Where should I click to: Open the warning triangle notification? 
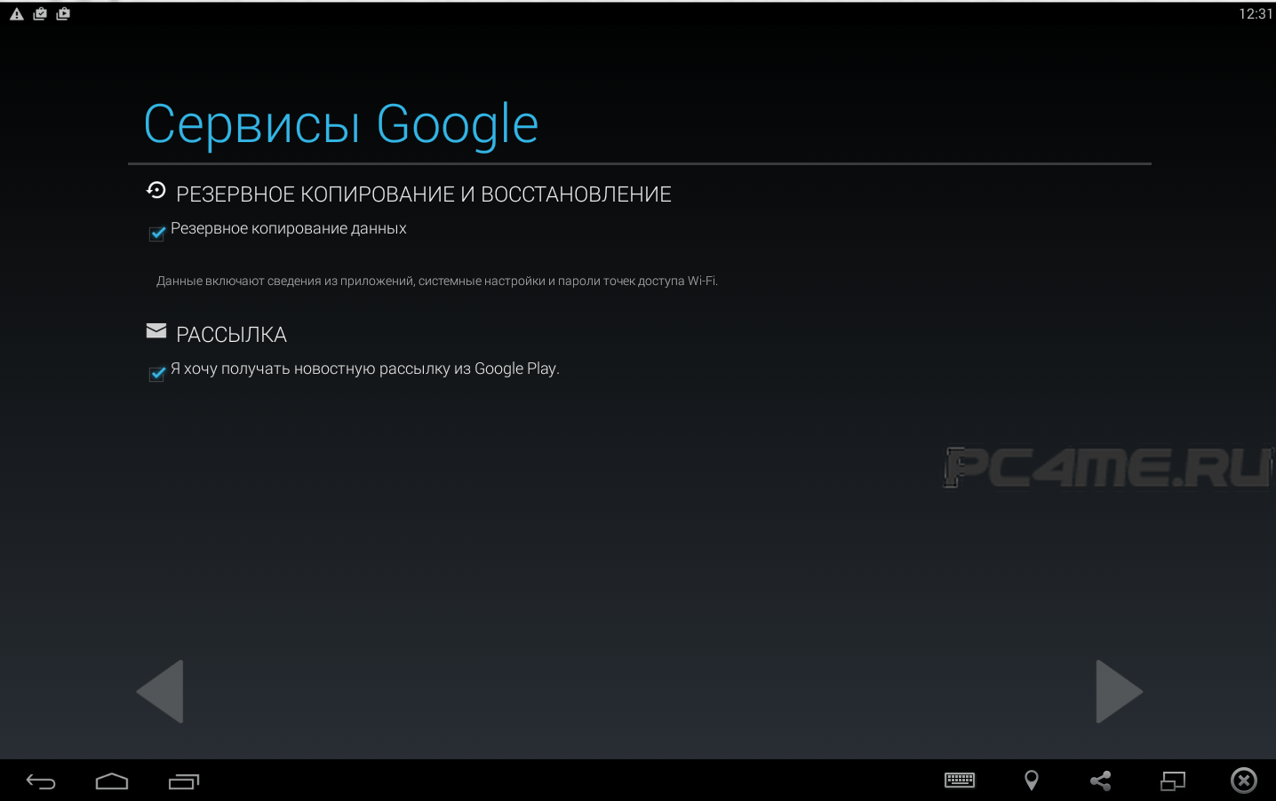pos(17,14)
